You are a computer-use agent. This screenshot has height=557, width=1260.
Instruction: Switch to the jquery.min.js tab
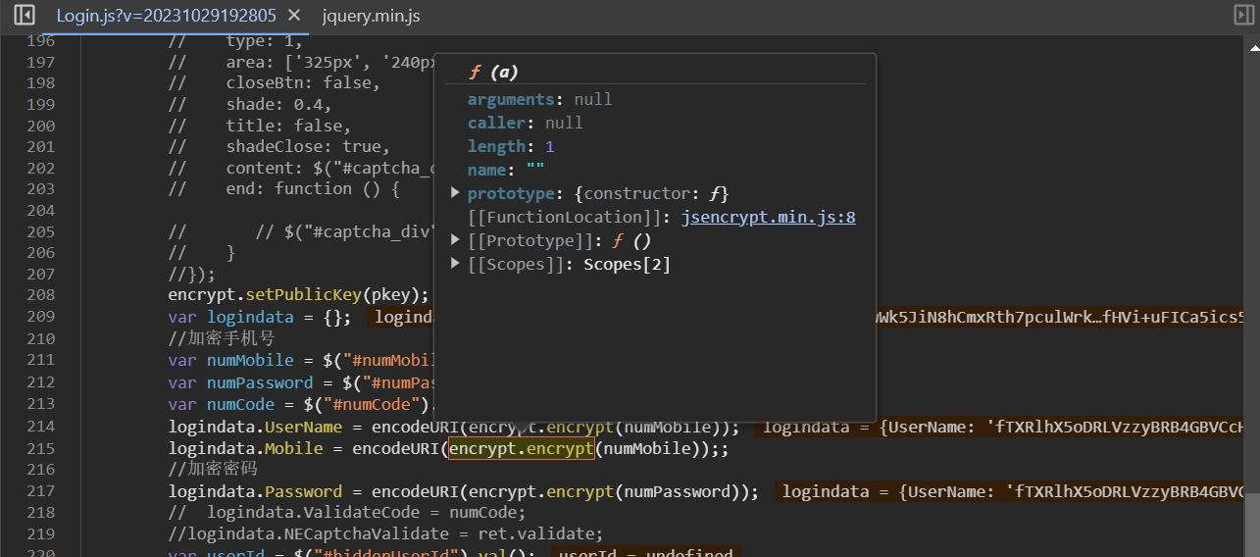(x=371, y=16)
